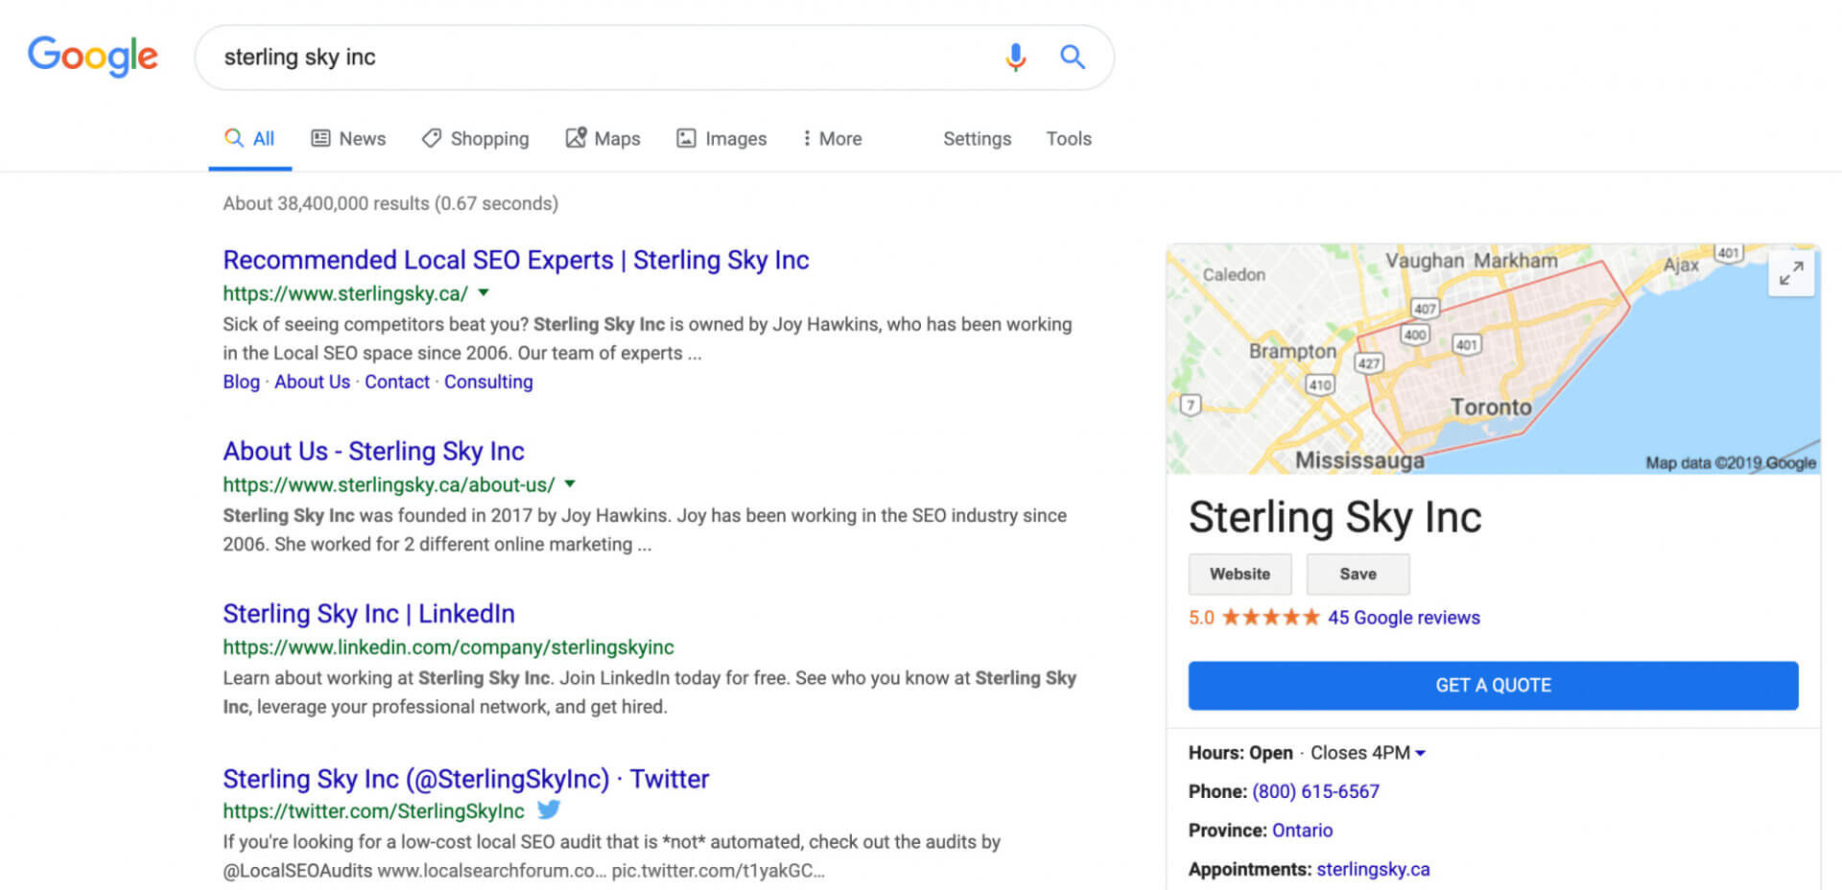This screenshot has width=1842, height=890.
Task: Open the Shopping tab icon
Action: point(432,138)
